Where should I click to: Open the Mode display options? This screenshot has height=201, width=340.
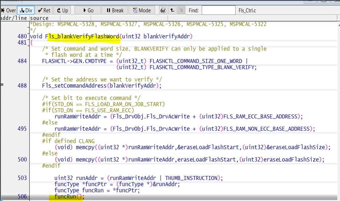tap(142, 11)
